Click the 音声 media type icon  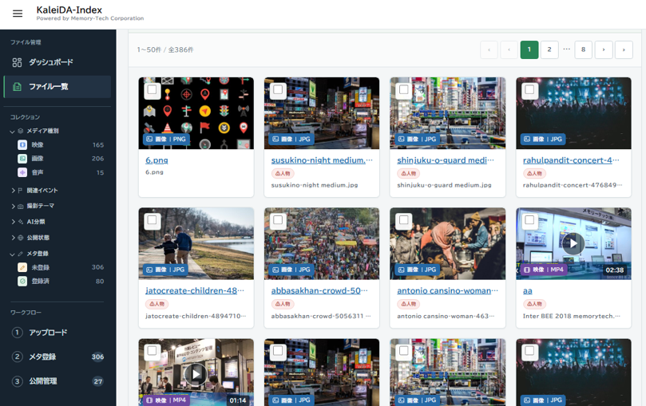pyautogui.click(x=22, y=172)
